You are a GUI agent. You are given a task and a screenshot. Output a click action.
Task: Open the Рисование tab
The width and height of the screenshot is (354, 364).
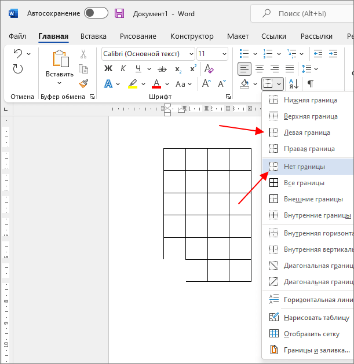coord(138,36)
